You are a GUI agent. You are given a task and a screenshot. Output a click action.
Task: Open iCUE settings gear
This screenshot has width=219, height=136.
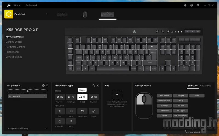coord(198,5)
